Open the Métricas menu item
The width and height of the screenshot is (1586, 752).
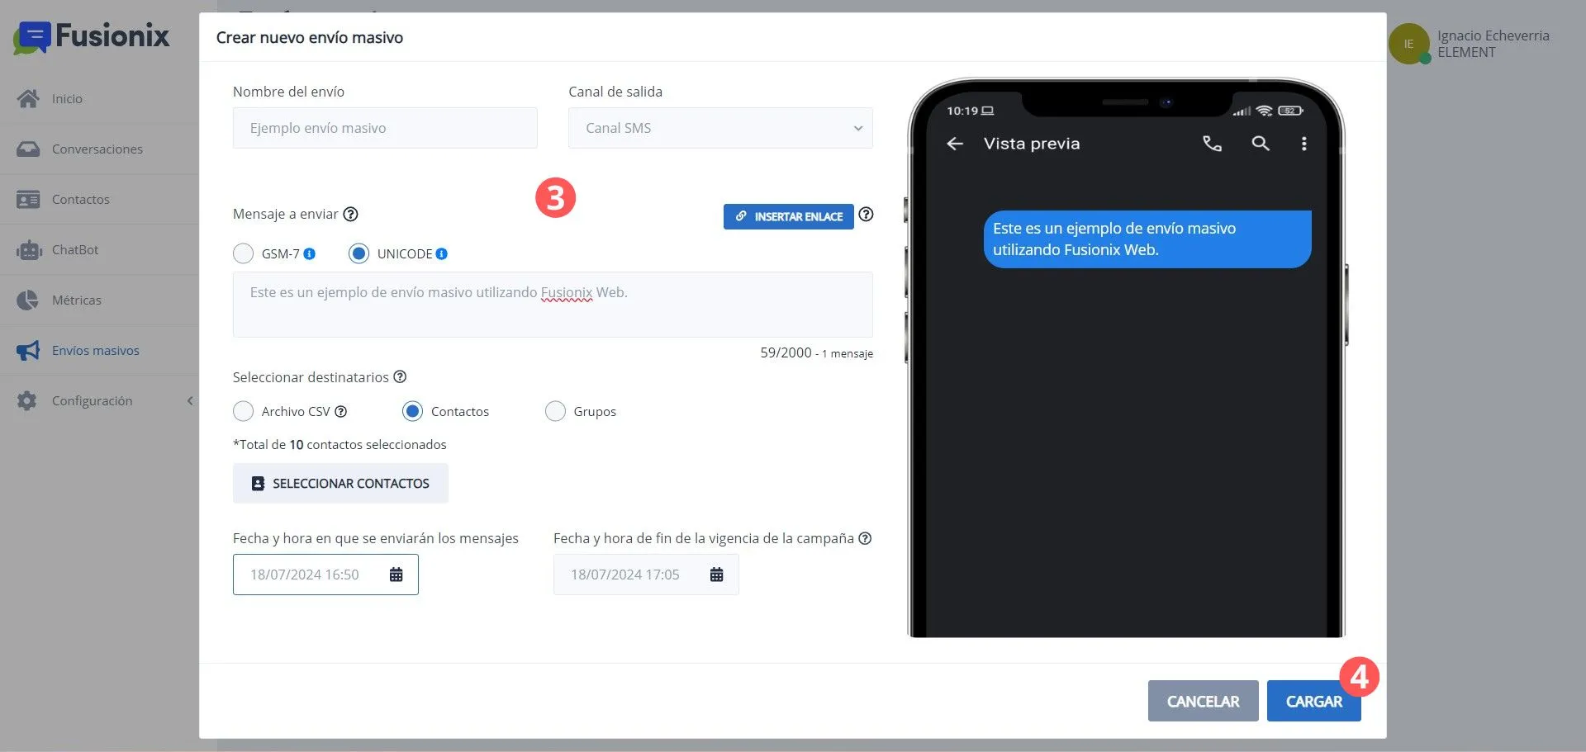pos(77,300)
